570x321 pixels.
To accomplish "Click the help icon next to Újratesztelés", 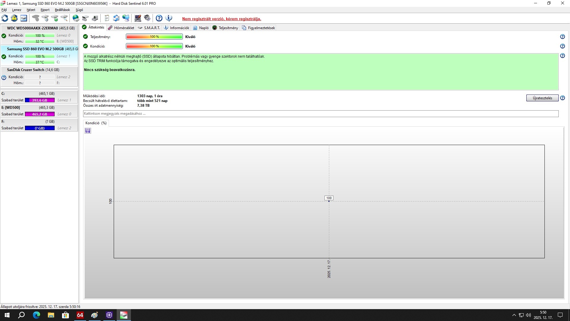I will click(x=562, y=98).
